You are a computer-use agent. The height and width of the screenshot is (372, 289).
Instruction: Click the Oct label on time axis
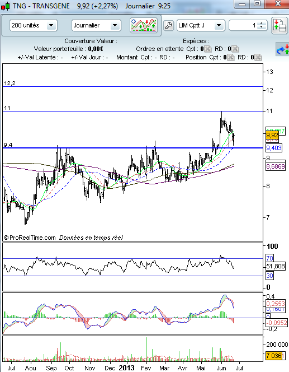(x=69, y=368)
